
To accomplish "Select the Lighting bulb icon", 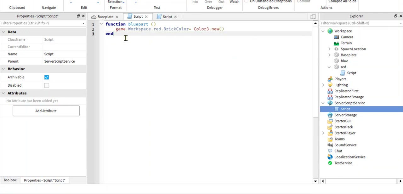I will [x=330, y=85].
